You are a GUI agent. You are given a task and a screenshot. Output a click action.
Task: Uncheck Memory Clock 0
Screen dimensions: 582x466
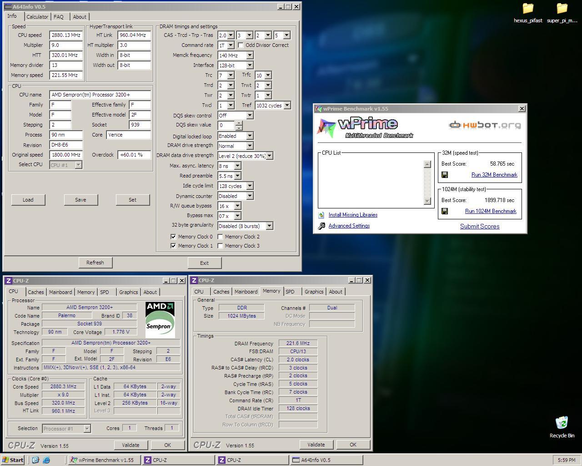click(x=173, y=237)
